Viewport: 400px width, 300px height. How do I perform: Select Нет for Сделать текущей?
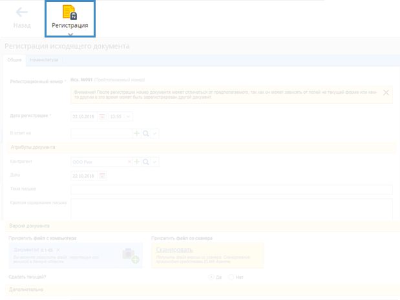coord(232,277)
